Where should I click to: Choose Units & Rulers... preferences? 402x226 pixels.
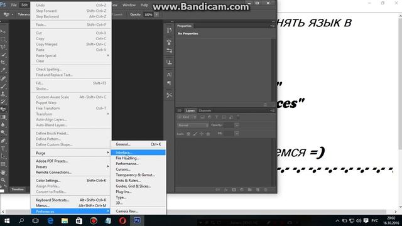[138, 181]
